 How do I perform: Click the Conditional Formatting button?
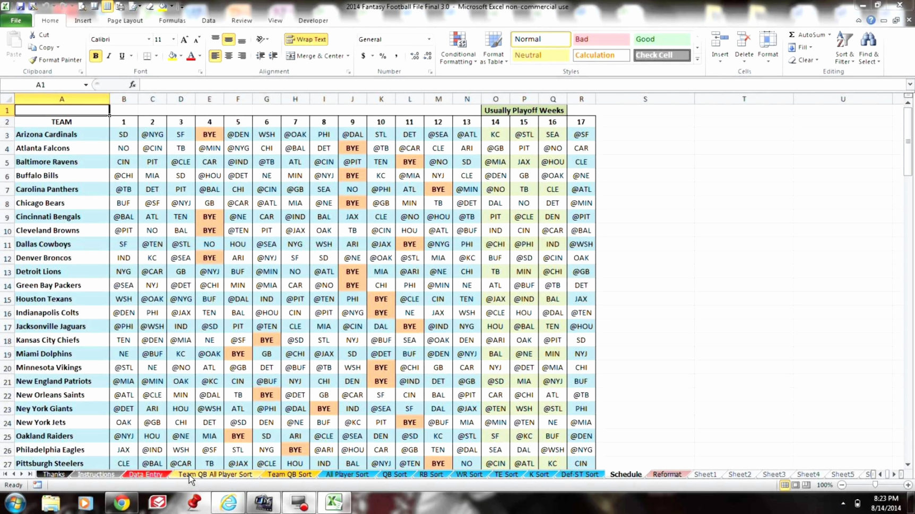click(x=457, y=48)
